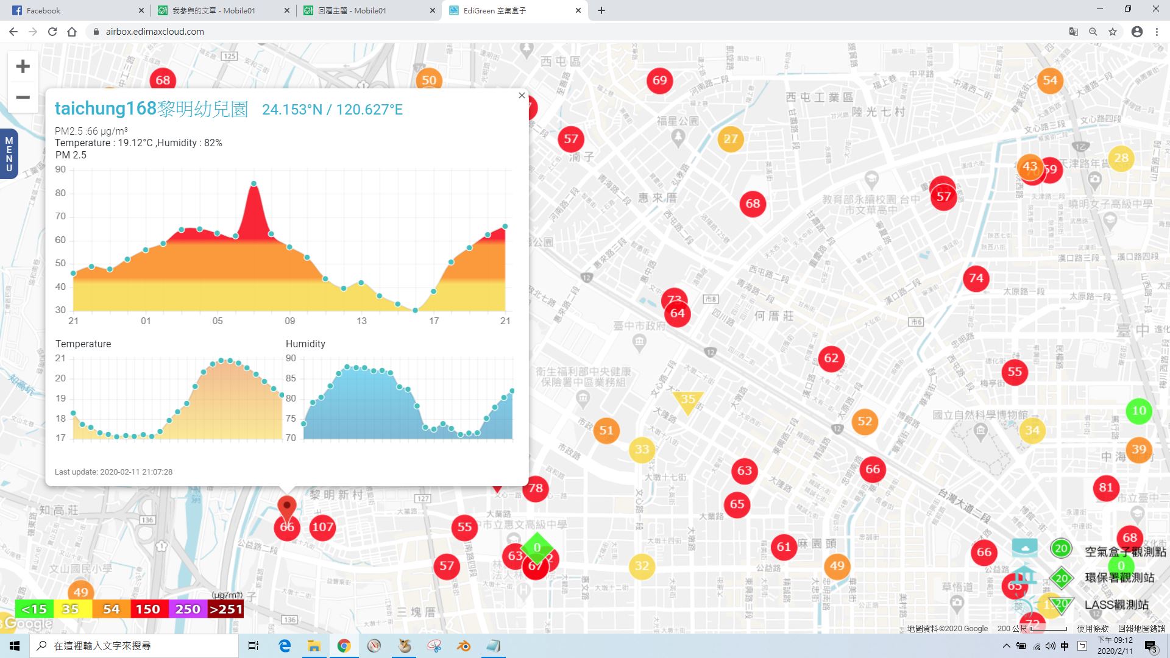
Task: Open the red station marker showing 69
Action: pos(660,80)
